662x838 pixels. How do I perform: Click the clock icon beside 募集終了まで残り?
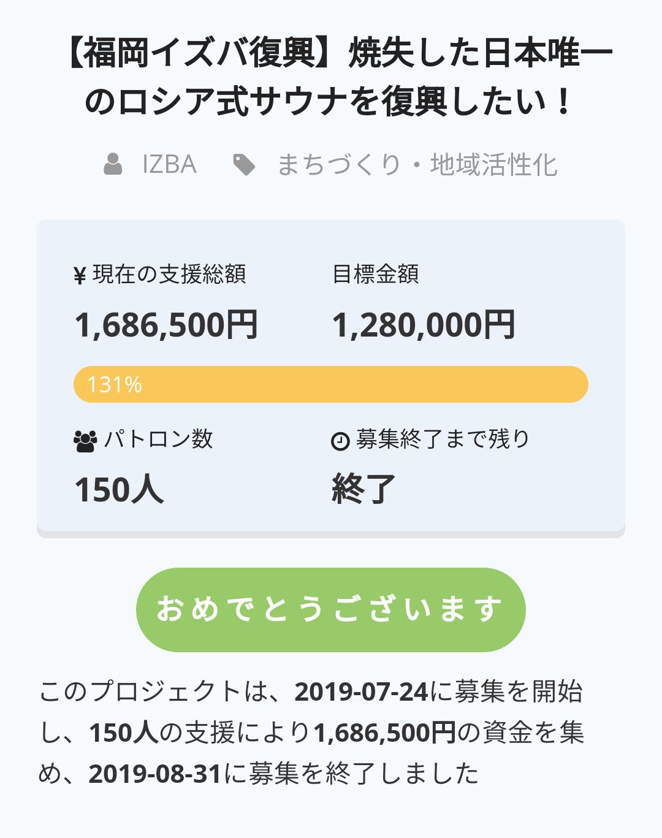(340, 441)
